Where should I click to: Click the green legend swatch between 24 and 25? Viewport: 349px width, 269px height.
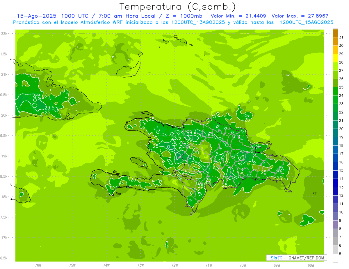335,91
